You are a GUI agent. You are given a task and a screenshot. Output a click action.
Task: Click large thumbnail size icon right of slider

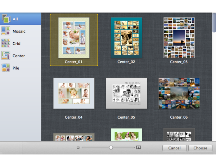point(139,148)
